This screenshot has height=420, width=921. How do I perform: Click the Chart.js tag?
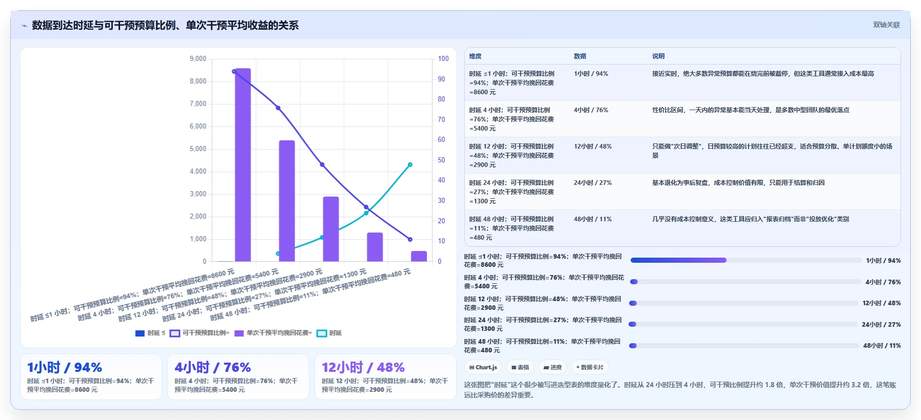point(483,367)
